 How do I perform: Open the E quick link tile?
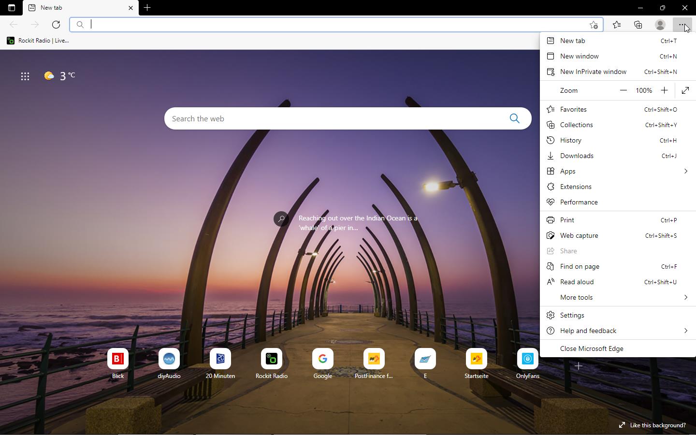[x=425, y=364]
